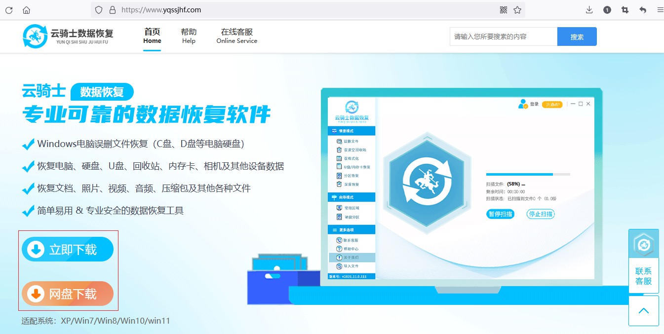Image resolution: width=664 pixels, height=334 pixels.
Task: Click the 云骑士数据恢复 site logo
Action: click(x=68, y=37)
